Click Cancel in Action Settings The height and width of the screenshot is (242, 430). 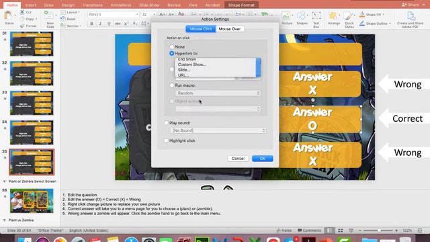point(238,159)
